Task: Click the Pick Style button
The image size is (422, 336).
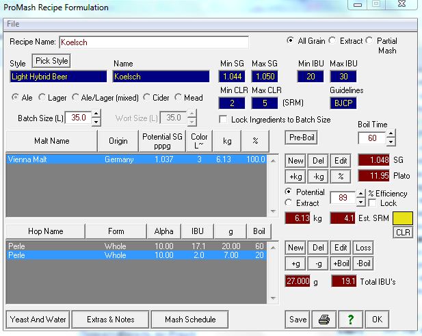Action: pos(52,61)
